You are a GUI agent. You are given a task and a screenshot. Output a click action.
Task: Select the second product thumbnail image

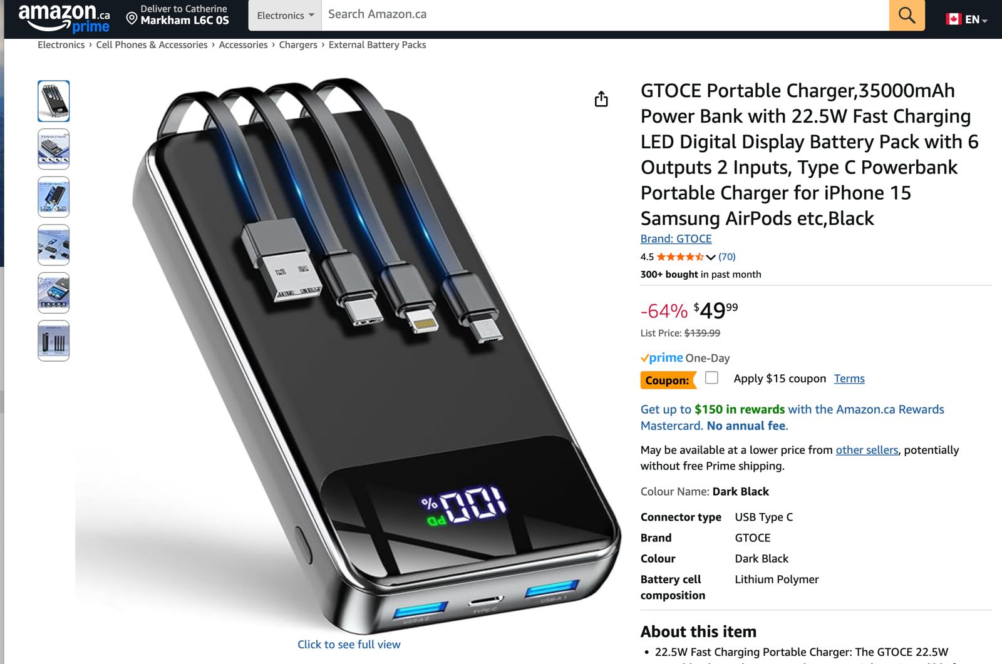pyautogui.click(x=54, y=149)
